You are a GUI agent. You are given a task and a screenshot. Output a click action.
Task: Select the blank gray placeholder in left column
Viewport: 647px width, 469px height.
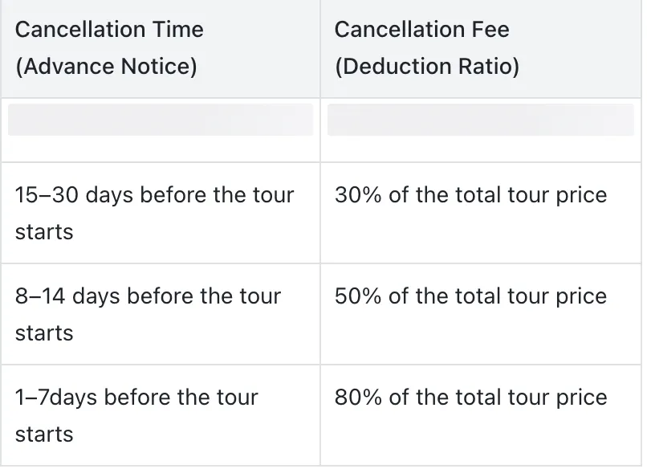161,120
